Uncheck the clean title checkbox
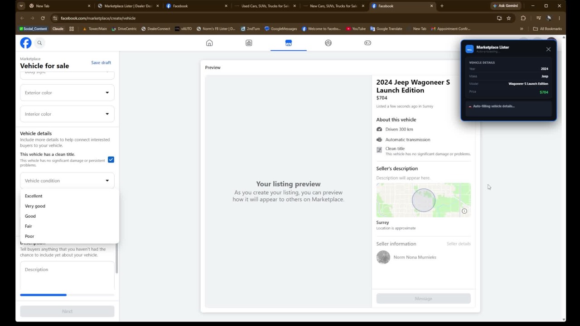Screen dimensions: 580x326 tap(111, 160)
